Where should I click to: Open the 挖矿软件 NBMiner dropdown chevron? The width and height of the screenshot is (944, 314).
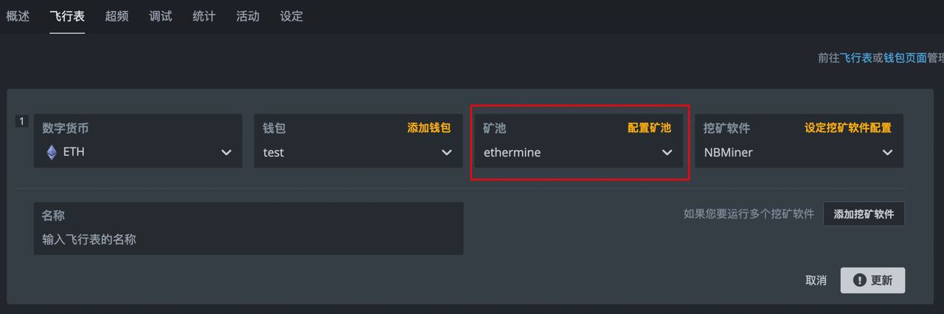[887, 153]
